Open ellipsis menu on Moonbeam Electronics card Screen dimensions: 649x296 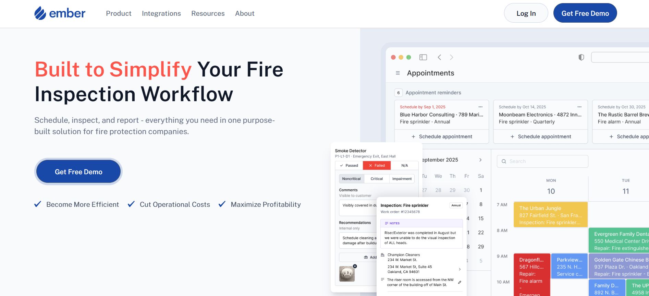(x=579, y=107)
